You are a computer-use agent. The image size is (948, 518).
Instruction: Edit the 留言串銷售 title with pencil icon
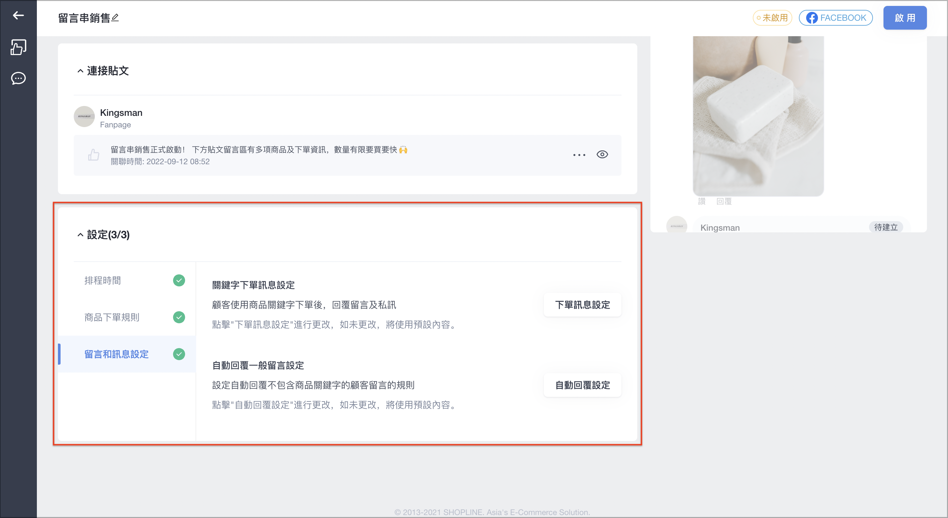tap(115, 17)
